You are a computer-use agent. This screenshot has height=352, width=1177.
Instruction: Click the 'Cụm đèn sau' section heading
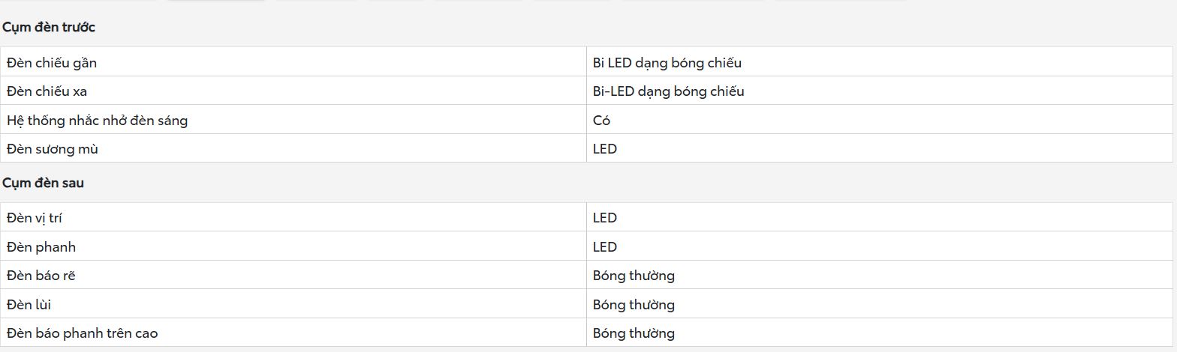pyautogui.click(x=43, y=183)
